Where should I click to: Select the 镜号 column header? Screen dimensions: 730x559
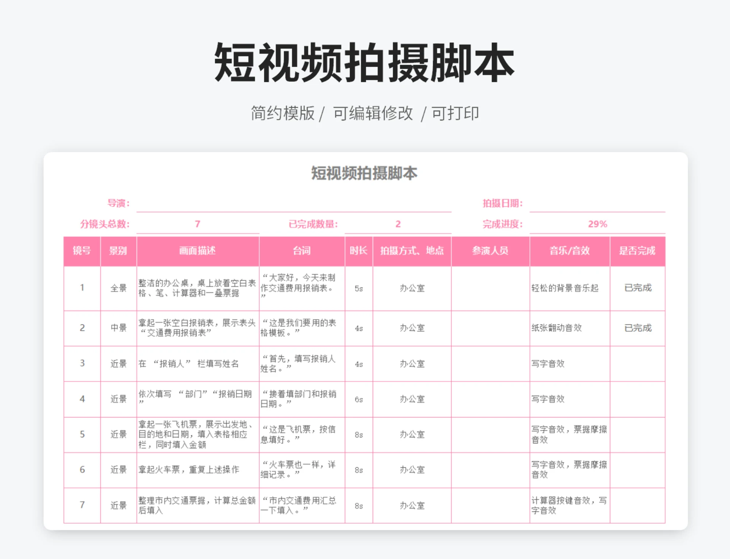[82, 251]
